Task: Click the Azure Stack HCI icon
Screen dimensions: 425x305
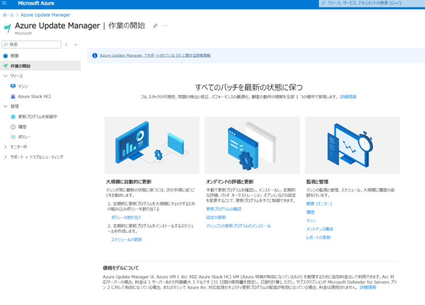Action: point(13,96)
